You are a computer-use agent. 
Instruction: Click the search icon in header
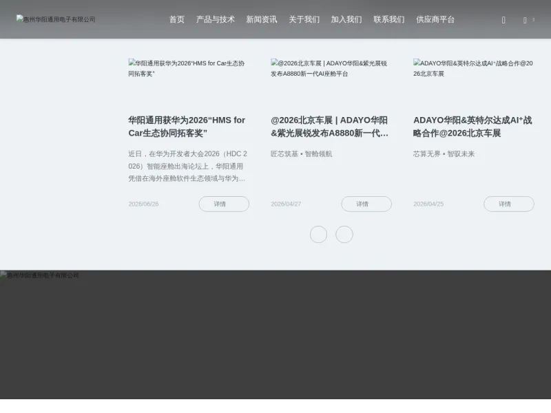503,21
